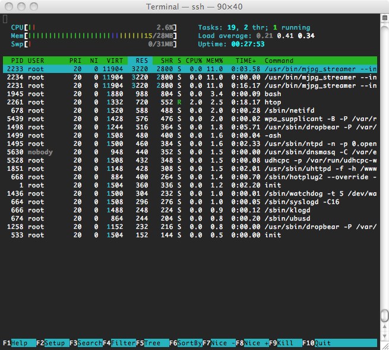
Task: Switch to F5 Tree view
Action: point(153,343)
